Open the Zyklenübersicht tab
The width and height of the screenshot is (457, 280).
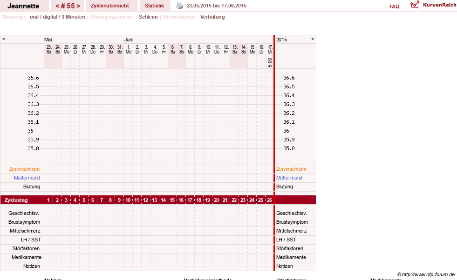[109, 6]
